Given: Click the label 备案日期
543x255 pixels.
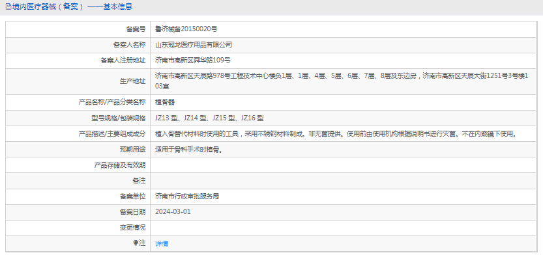Looking at the screenshot, I should point(132,212).
